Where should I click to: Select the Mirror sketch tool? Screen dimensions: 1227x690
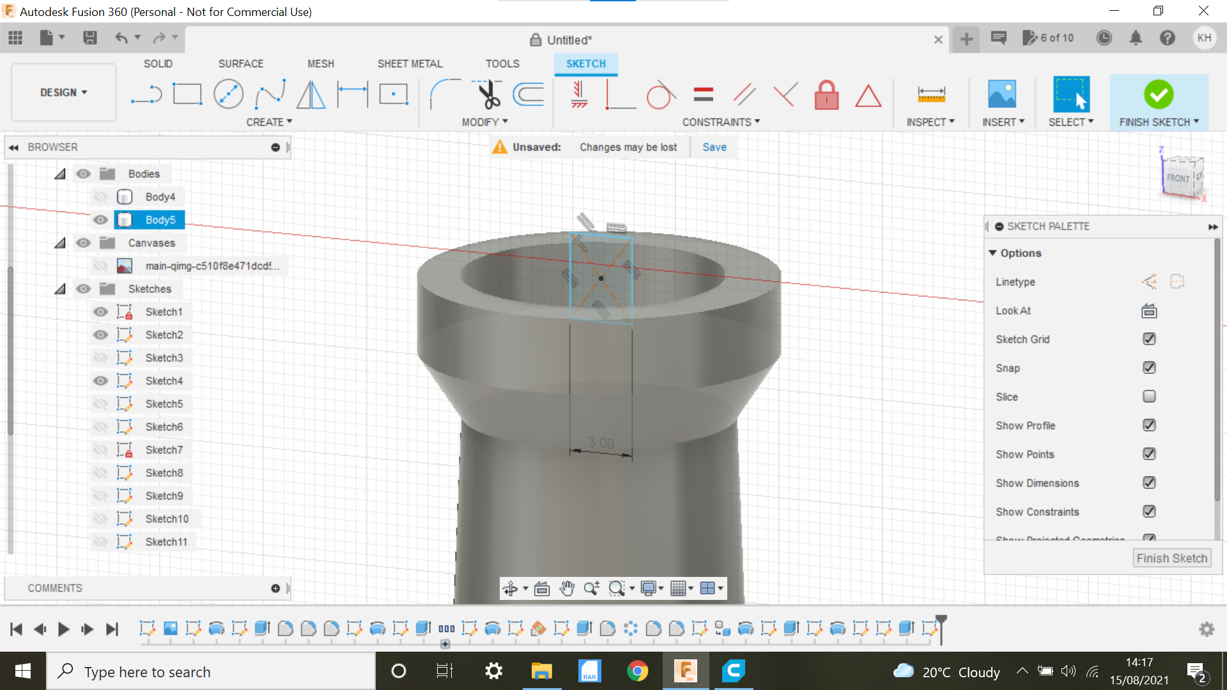click(x=311, y=95)
